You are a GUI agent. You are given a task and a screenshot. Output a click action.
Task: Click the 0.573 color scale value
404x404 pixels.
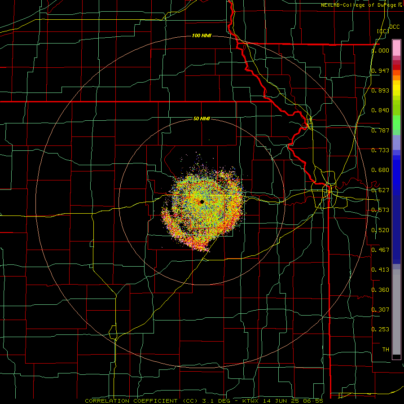381,210
